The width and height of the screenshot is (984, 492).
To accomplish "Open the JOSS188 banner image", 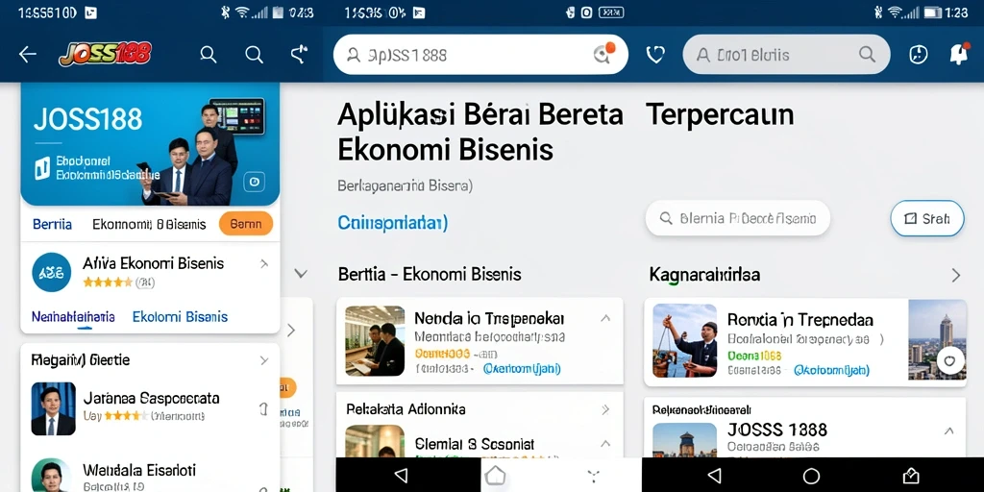I will click(151, 144).
